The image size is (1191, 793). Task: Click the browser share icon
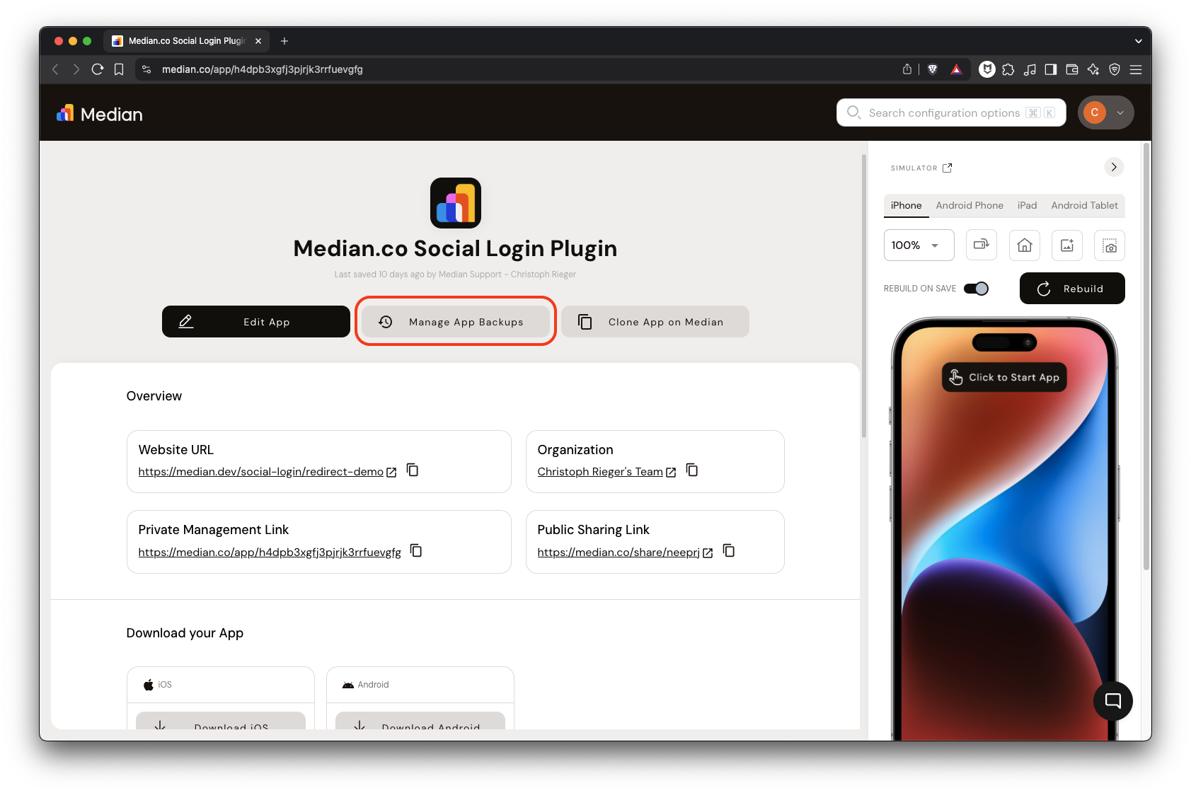click(x=907, y=69)
